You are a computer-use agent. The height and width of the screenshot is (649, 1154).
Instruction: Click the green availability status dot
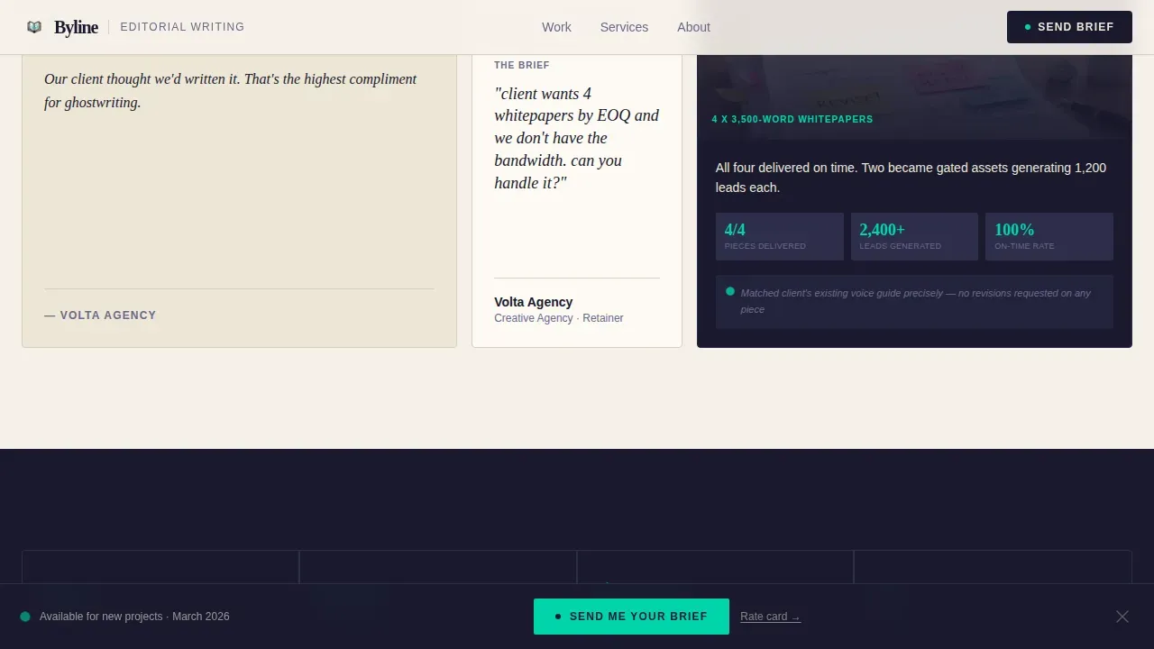[25, 617]
